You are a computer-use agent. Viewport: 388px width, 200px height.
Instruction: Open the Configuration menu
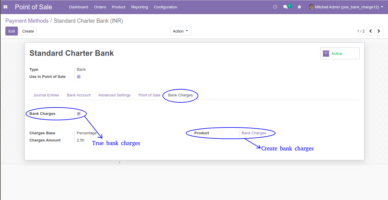coord(166,7)
